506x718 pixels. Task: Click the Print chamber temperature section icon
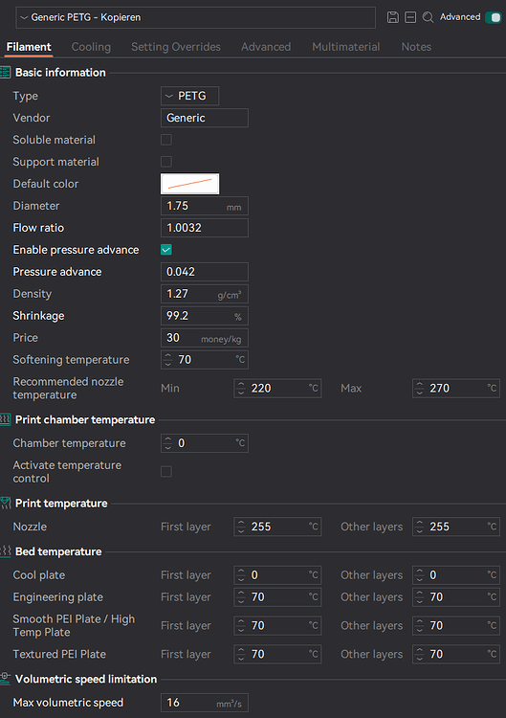tap(5, 419)
